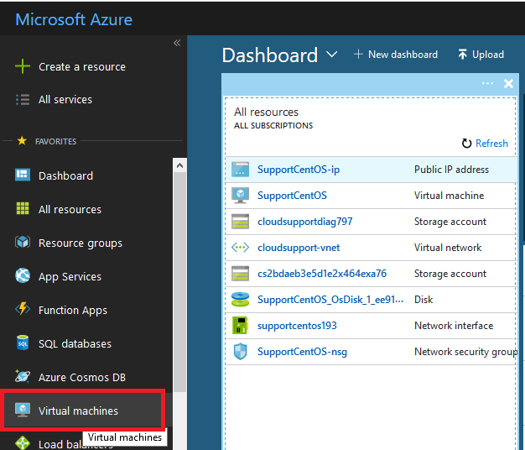Open Create a resource
The height and width of the screenshot is (450, 525).
pyautogui.click(x=82, y=66)
